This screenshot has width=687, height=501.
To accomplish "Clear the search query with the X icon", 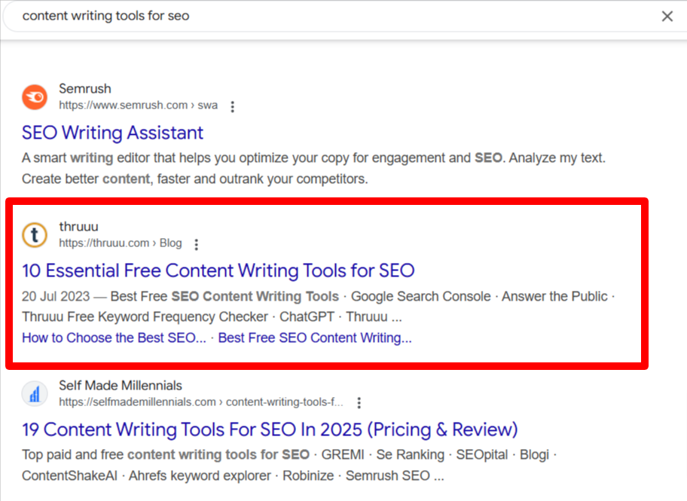I will click(x=667, y=17).
